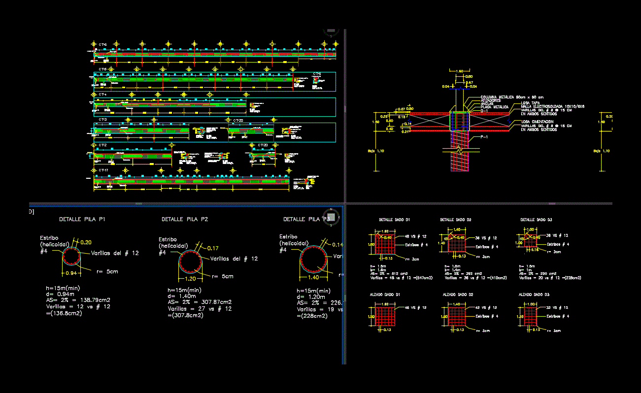The image size is (641, 393).
Task: Pick the 46 VS # 12 label
Action: click(x=415, y=307)
